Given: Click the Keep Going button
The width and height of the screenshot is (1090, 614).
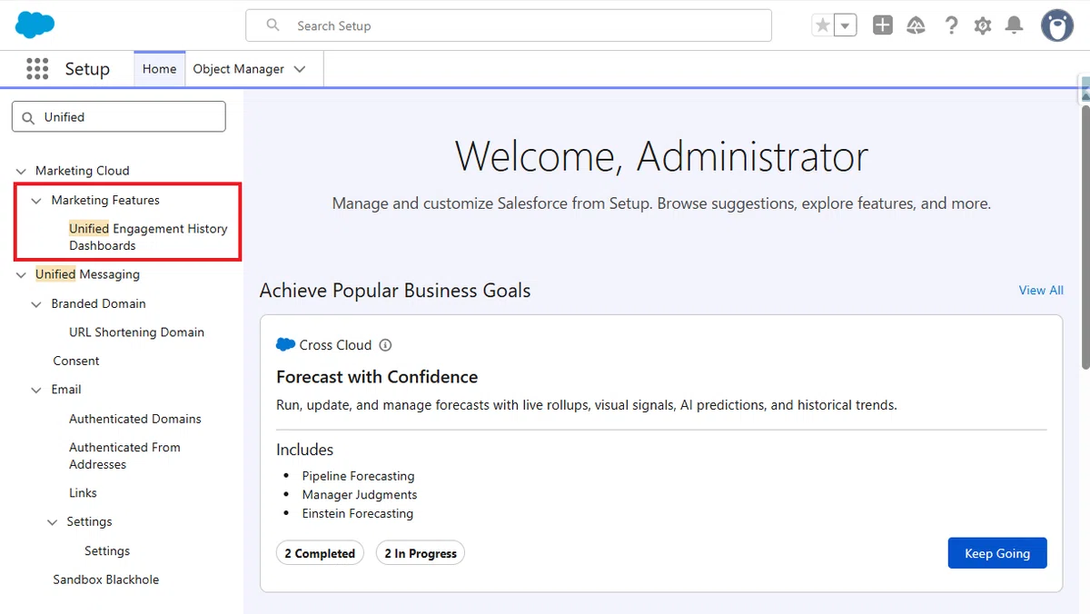Looking at the screenshot, I should pos(997,553).
